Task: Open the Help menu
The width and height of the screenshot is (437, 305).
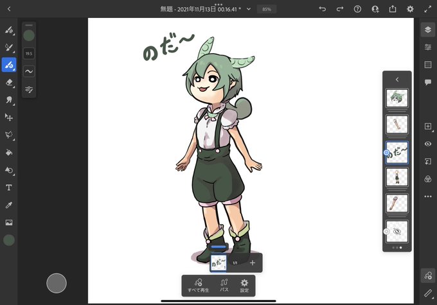Action: (357, 9)
